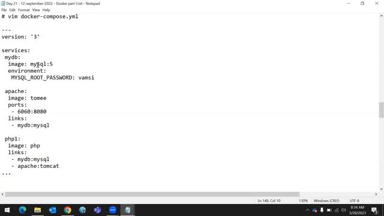The image size is (384, 216).
Task: Click the line '# vim docker-compose.yml'
Action: [40, 17]
